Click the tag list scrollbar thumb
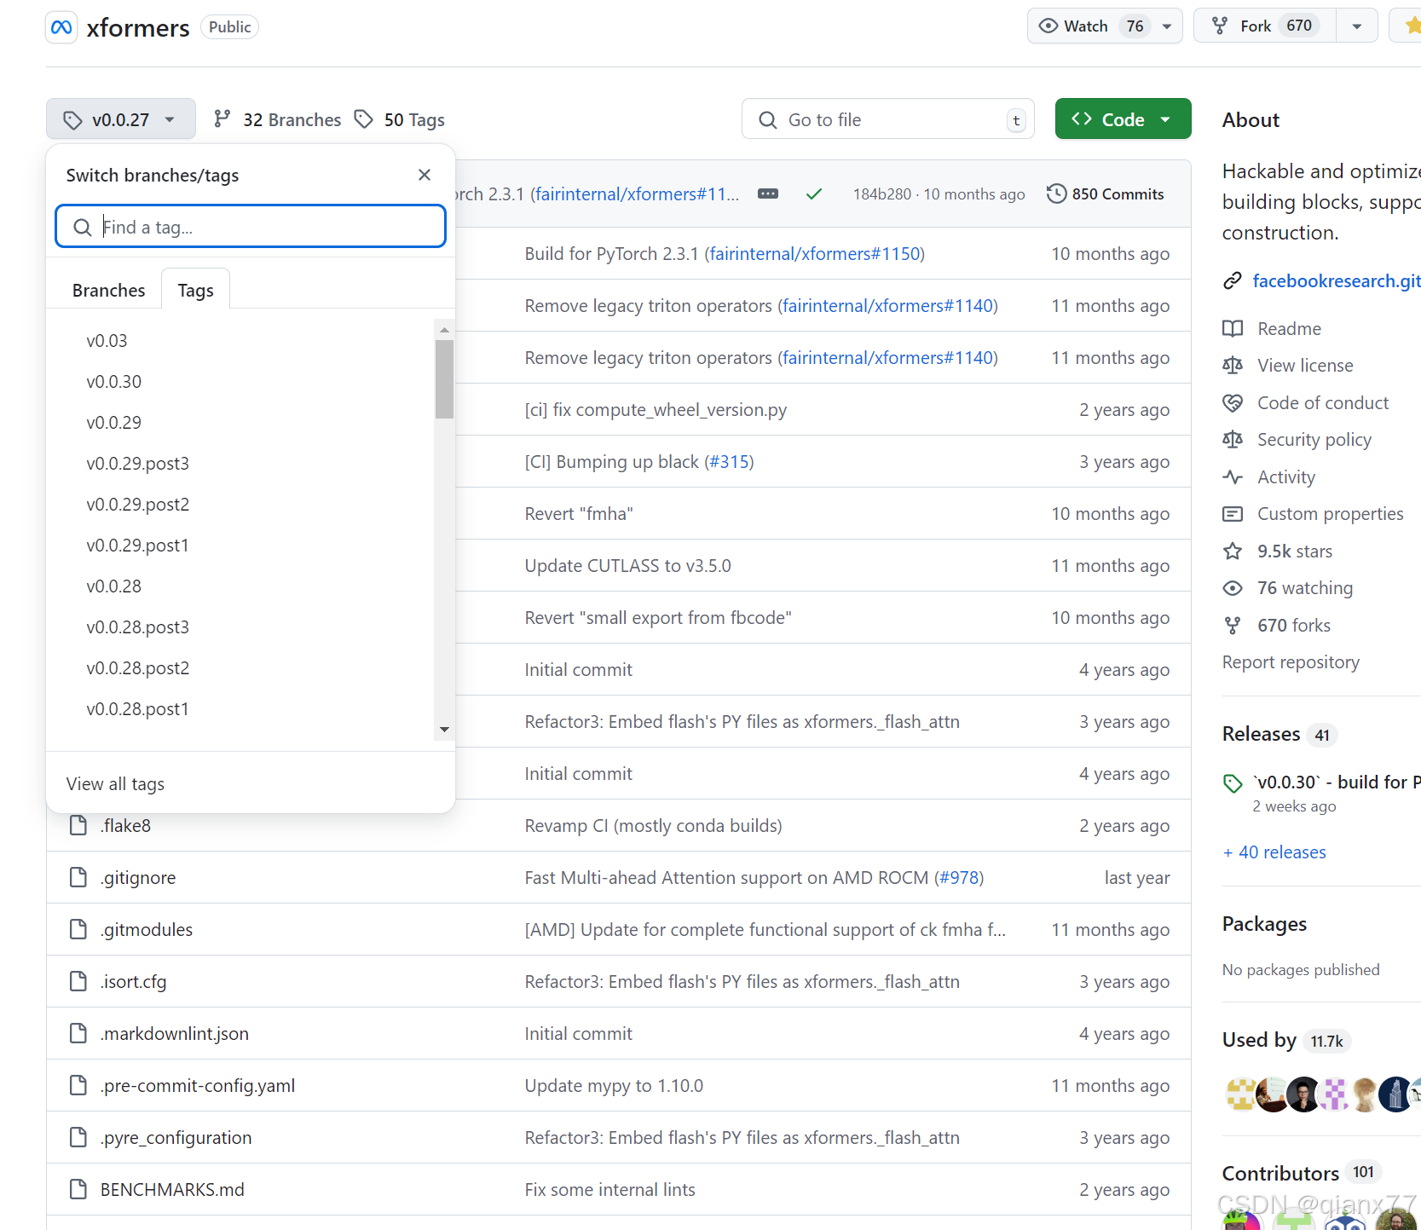The image size is (1421, 1230). pyautogui.click(x=444, y=379)
